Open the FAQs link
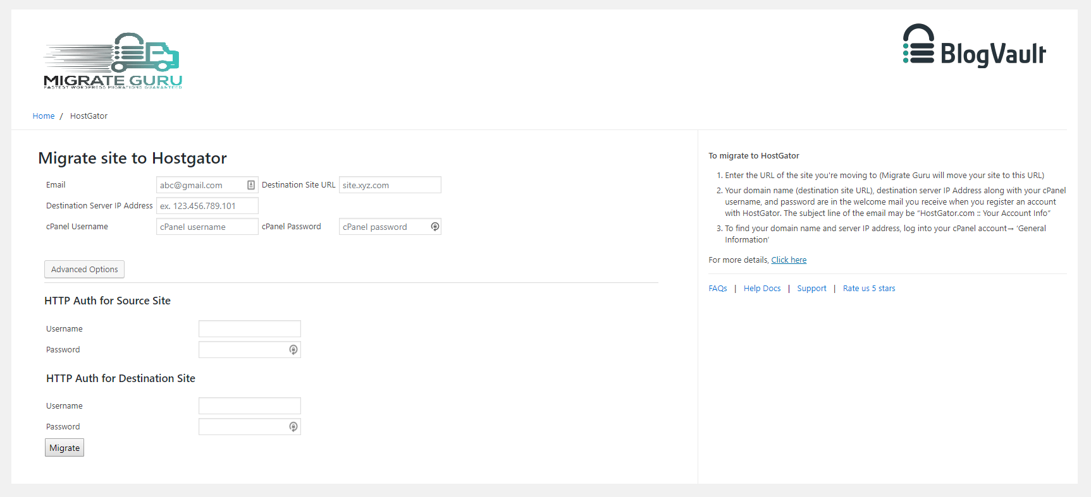Viewport: 1091px width, 497px height. pyautogui.click(x=718, y=289)
